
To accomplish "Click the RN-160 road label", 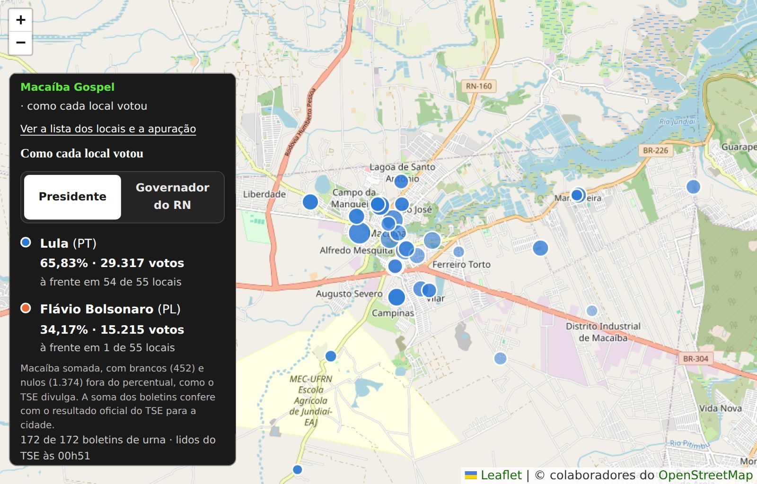I will [478, 86].
